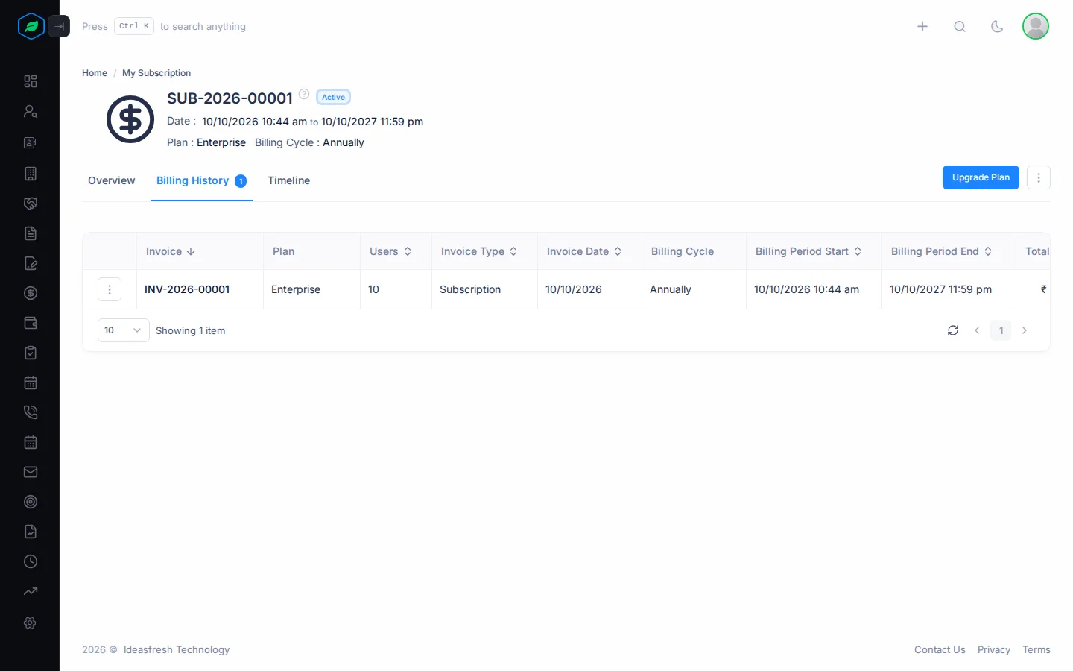The width and height of the screenshot is (1073, 671).
Task: Open the report chart file sidebar icon
Action: pos(31,532)
